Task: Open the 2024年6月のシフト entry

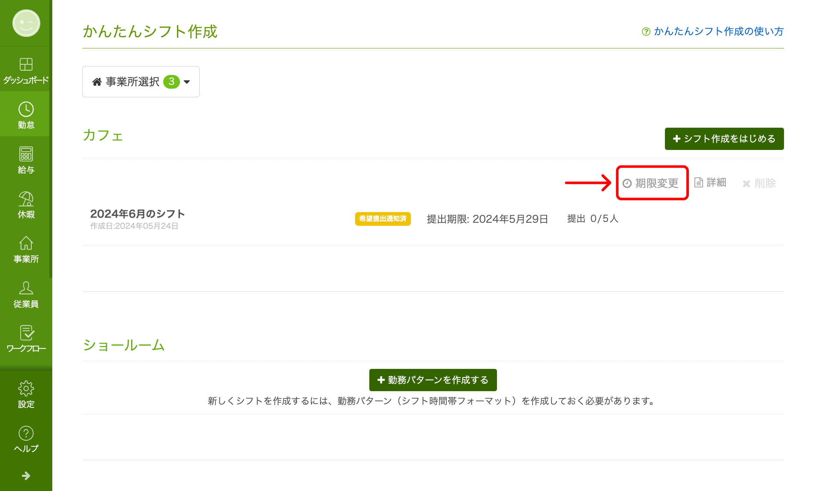Action: [x=138, y=214]
